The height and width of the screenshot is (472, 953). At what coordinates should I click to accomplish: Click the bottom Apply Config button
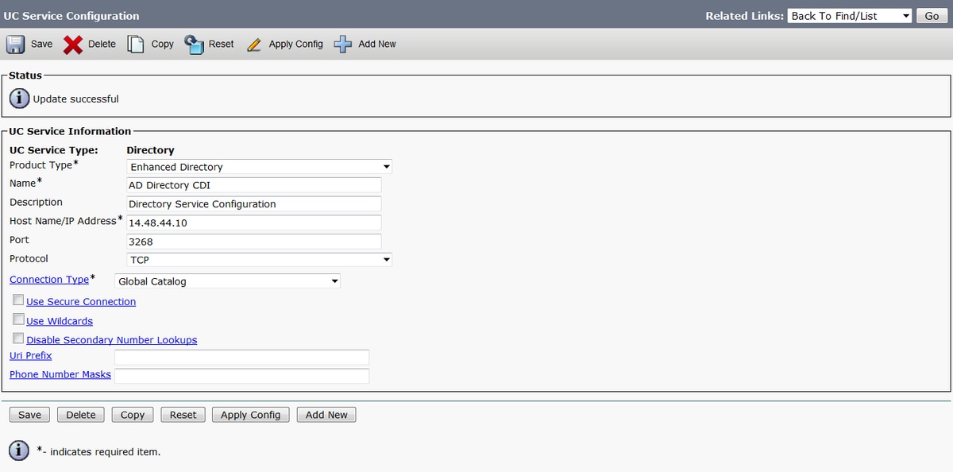click(x=250, y=415)
